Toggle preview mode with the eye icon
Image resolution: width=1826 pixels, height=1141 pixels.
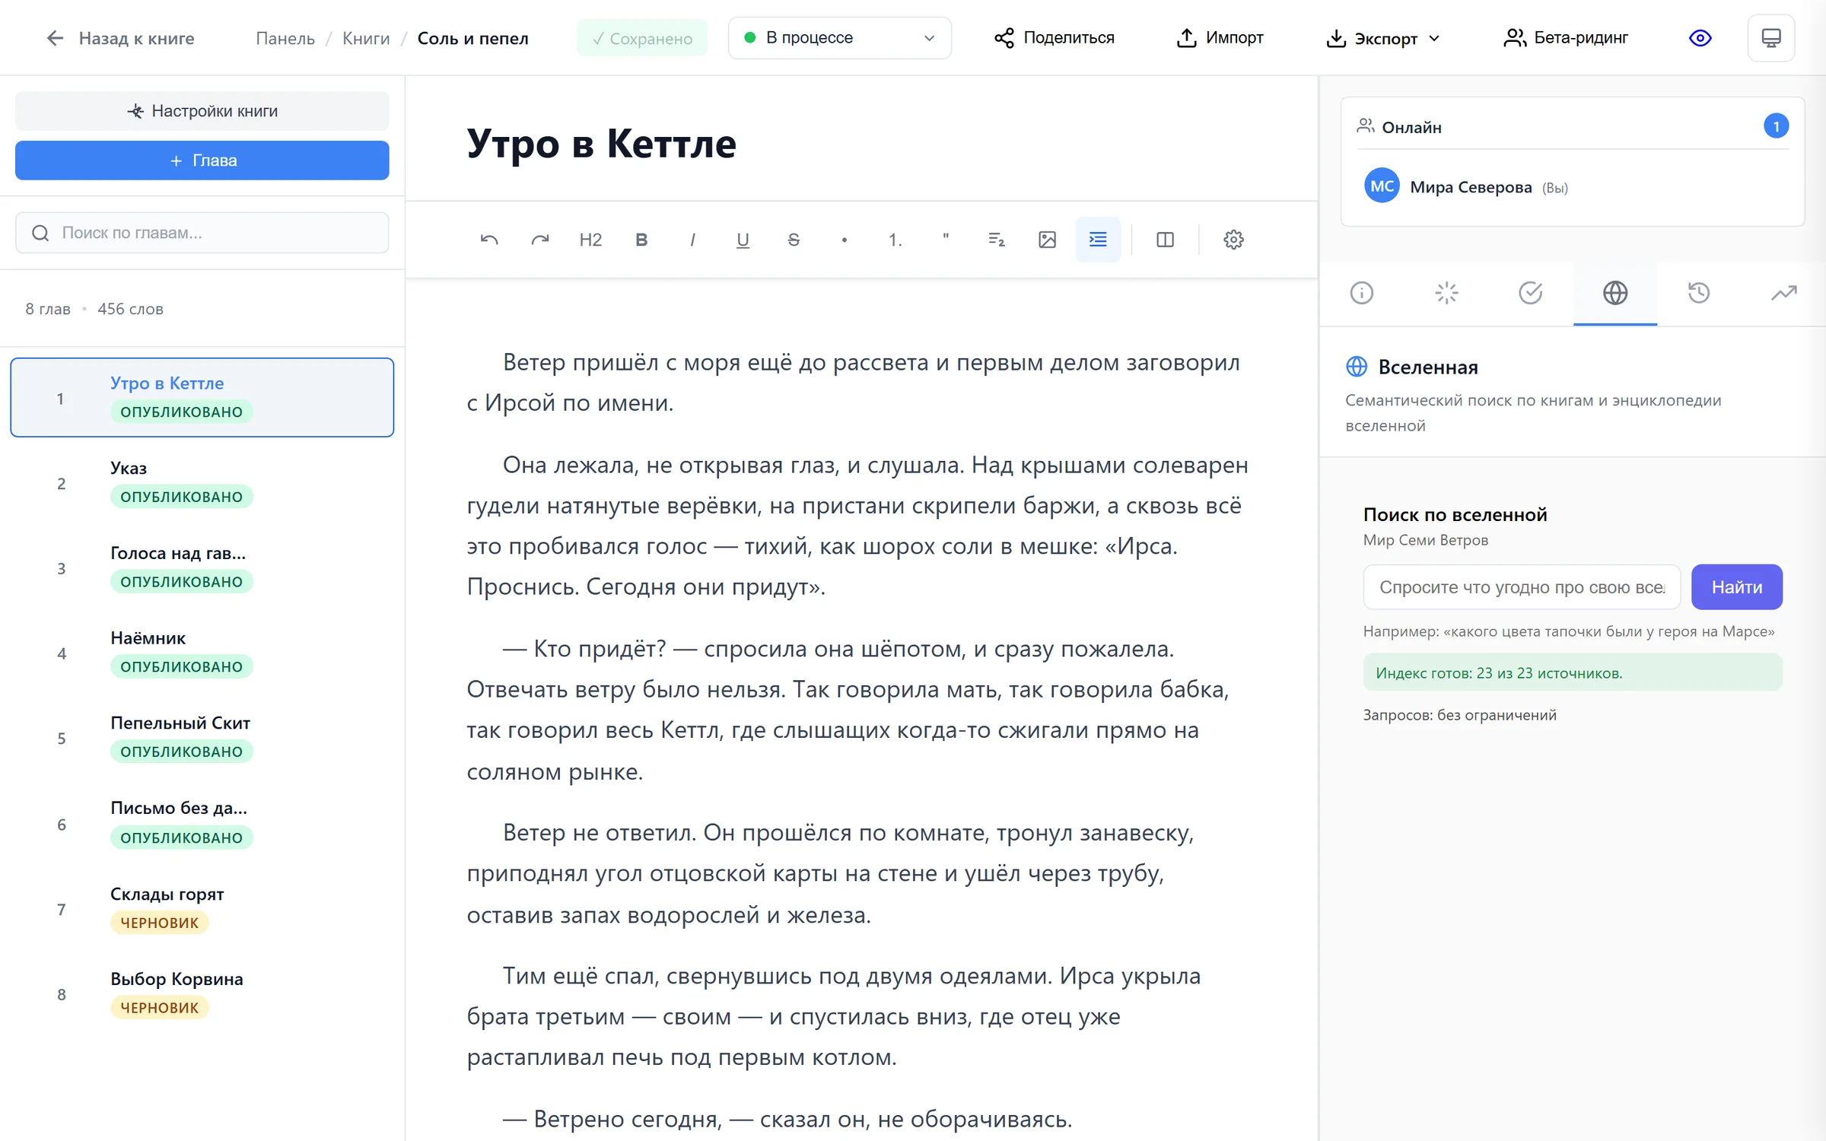click(x=1700, y=38)
